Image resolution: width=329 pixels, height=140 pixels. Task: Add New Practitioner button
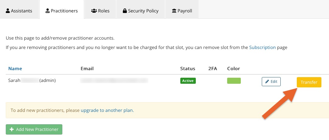tap(34, 129)
